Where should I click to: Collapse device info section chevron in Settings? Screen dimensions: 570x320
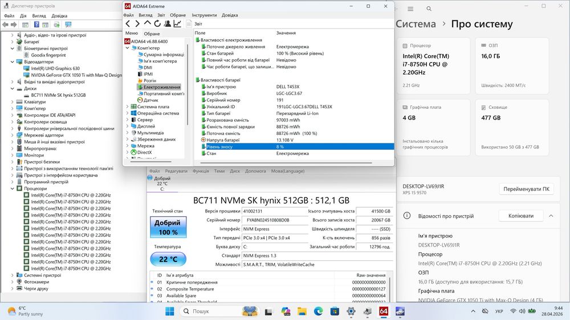coord(551,216)
